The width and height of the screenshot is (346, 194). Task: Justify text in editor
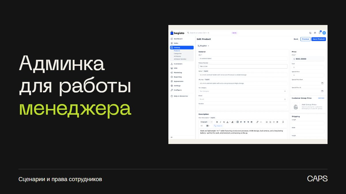click(251, 122)
